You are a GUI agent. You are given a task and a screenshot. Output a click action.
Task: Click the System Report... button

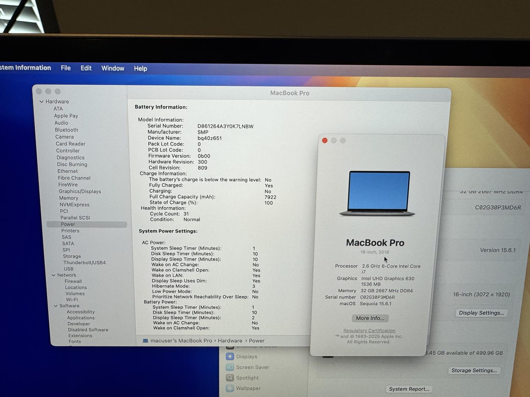point(409,389)
